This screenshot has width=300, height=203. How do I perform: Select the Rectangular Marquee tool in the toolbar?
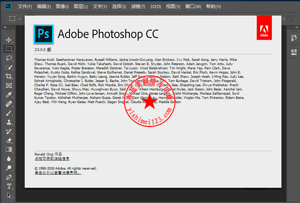click(x=8, y=49)
